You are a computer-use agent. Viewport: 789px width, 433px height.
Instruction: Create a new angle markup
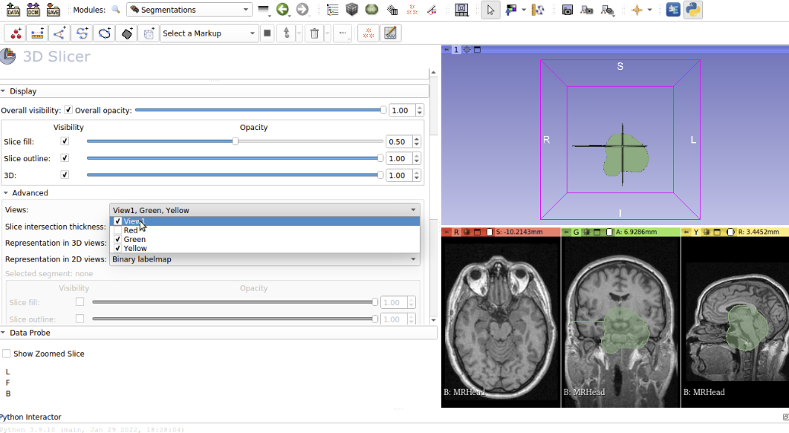pyautogui.click(x=59, y=33)
